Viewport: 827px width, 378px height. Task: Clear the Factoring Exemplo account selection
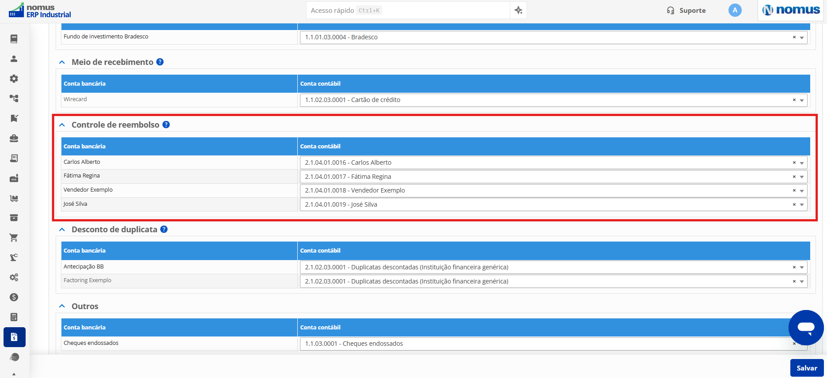[794, 281]
